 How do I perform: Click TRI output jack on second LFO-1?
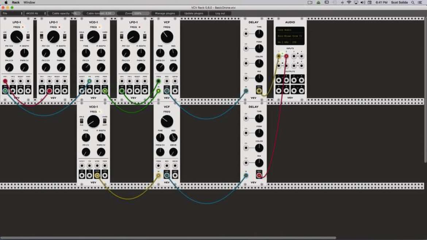click(x=49, y=91)
